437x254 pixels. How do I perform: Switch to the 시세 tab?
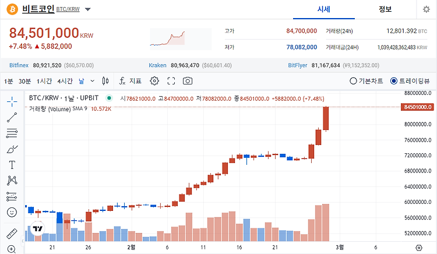pos(323,9)
